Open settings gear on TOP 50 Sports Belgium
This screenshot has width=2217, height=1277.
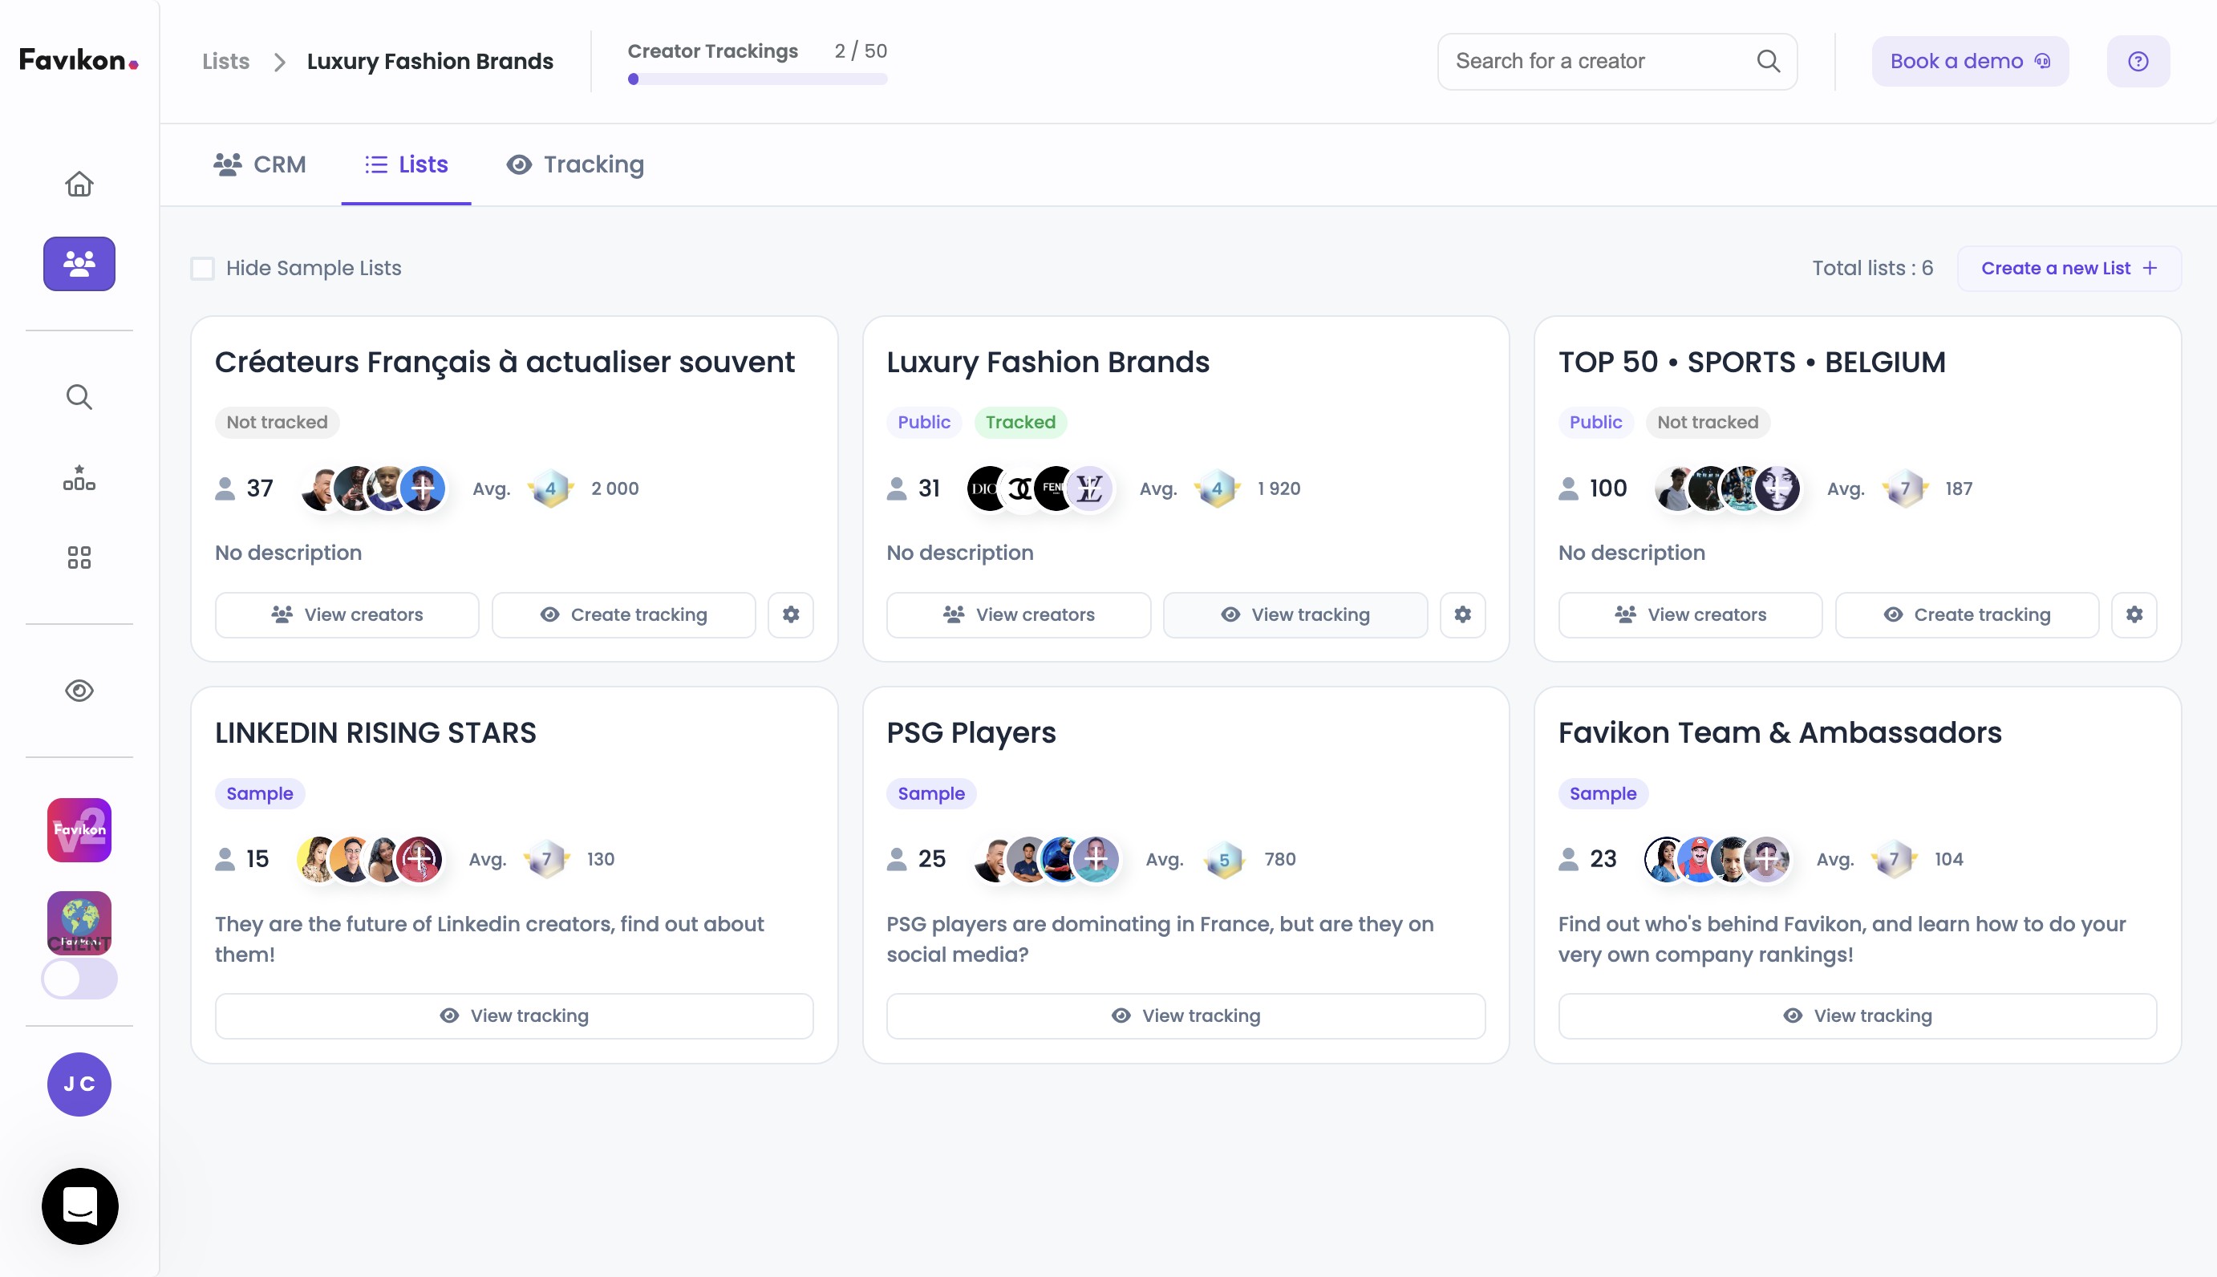pos(2134,614)
